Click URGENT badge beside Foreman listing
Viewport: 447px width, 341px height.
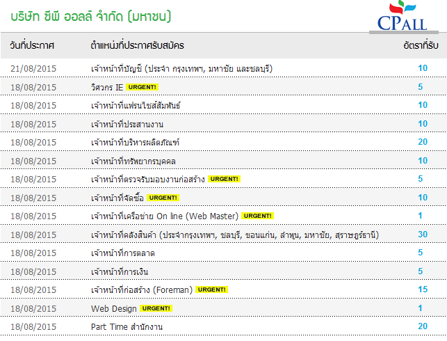[211, 290]
